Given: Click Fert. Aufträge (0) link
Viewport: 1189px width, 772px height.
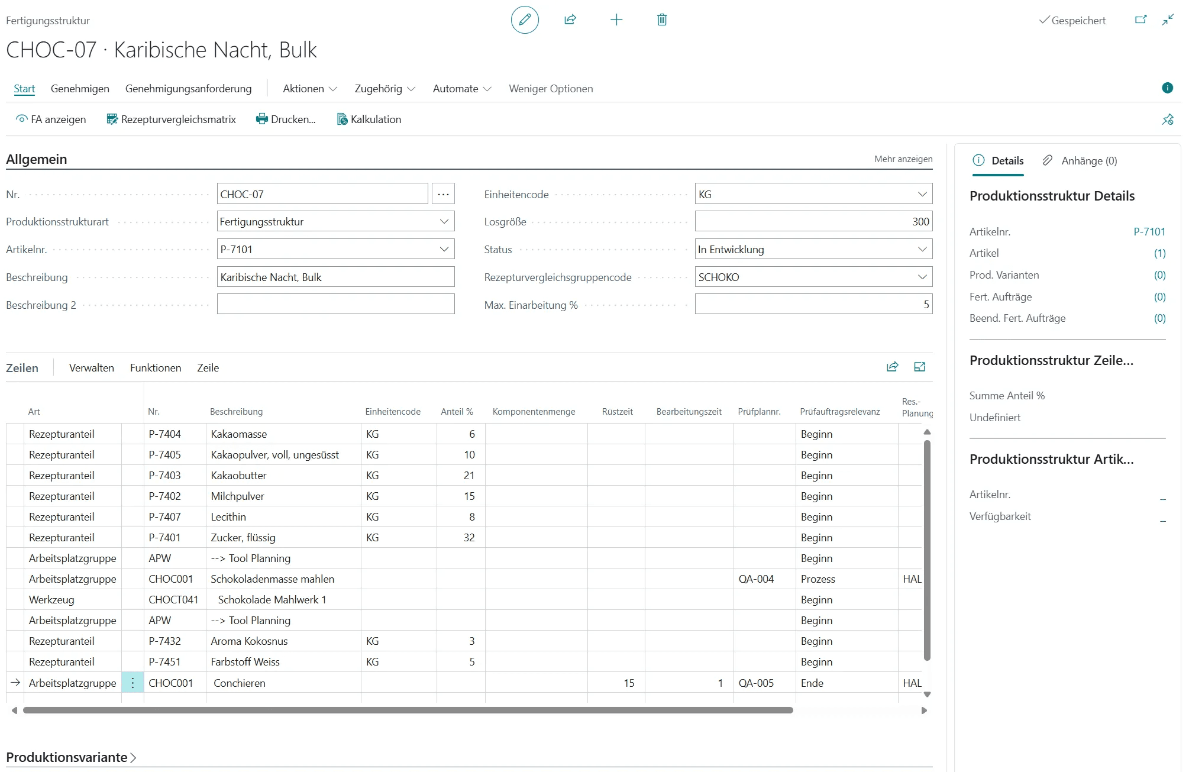Looking at the screenshot, I should (x=1159, y=297).
